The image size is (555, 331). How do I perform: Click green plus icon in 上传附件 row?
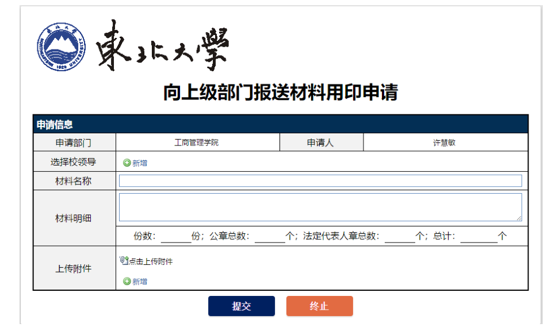(x=127, y=282)
